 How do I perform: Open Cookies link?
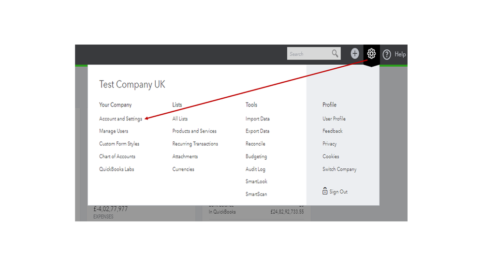point(331,156)
